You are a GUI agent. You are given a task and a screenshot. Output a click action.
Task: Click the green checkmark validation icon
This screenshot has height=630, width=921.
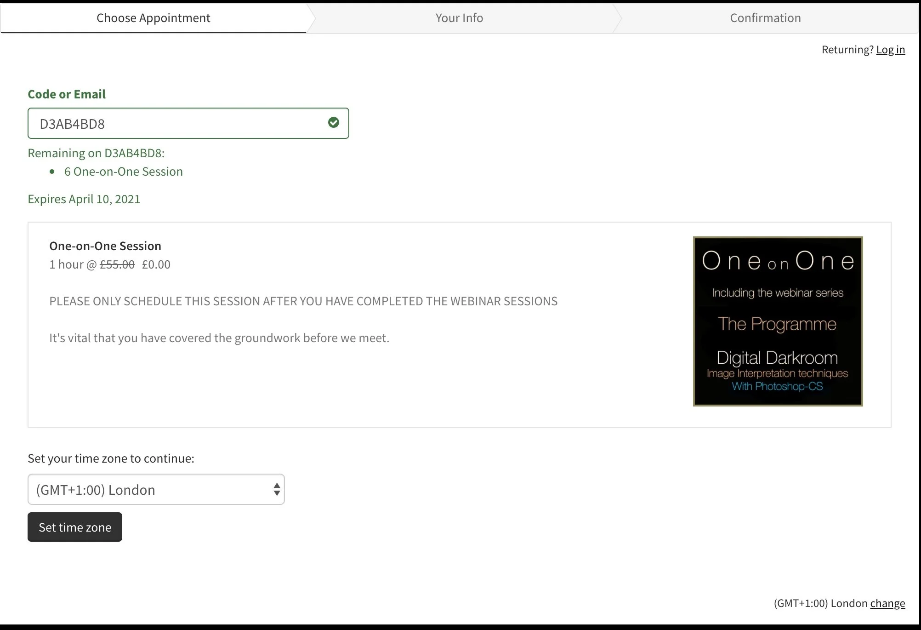point(334,122)
